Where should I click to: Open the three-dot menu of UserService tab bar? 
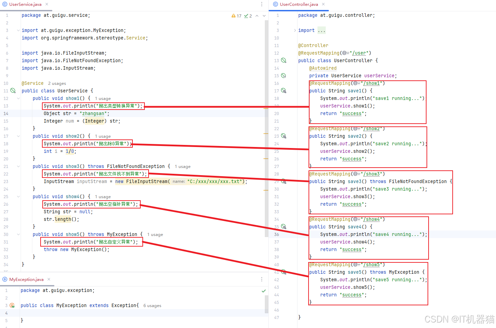click(x=262, y=4)
